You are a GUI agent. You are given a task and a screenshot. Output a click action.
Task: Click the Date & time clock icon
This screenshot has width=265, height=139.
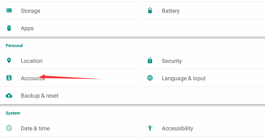click(x=9, y=128)
